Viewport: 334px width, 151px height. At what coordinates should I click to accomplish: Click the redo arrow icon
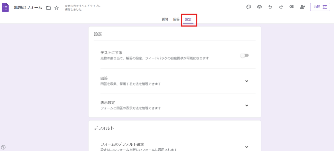281,7
